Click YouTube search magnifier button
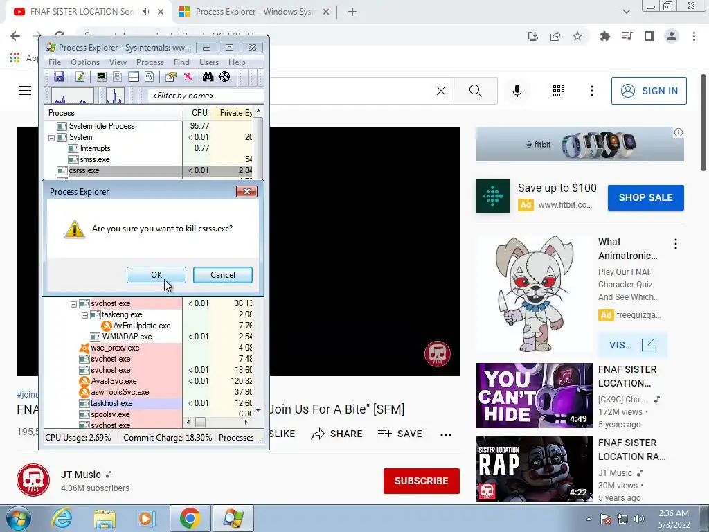Screen dimensions: 709x532 coord(475,91)
